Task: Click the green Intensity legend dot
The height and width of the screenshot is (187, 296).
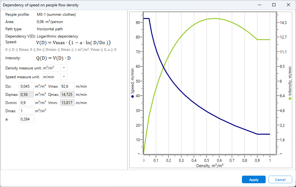Action: pyautogui.click(x=290, y=99)
